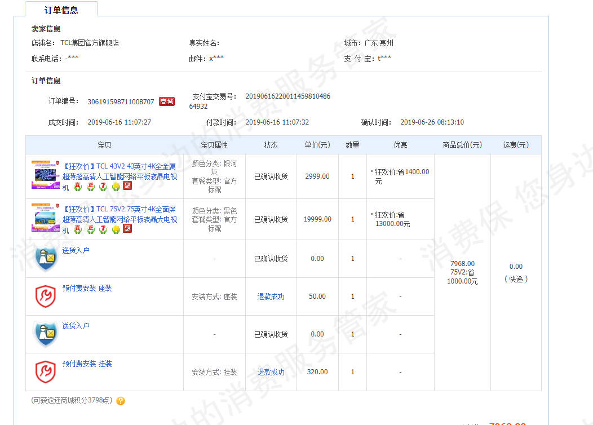
Task: Click the 卖家信息 section heading
Action: click(46, 29)
